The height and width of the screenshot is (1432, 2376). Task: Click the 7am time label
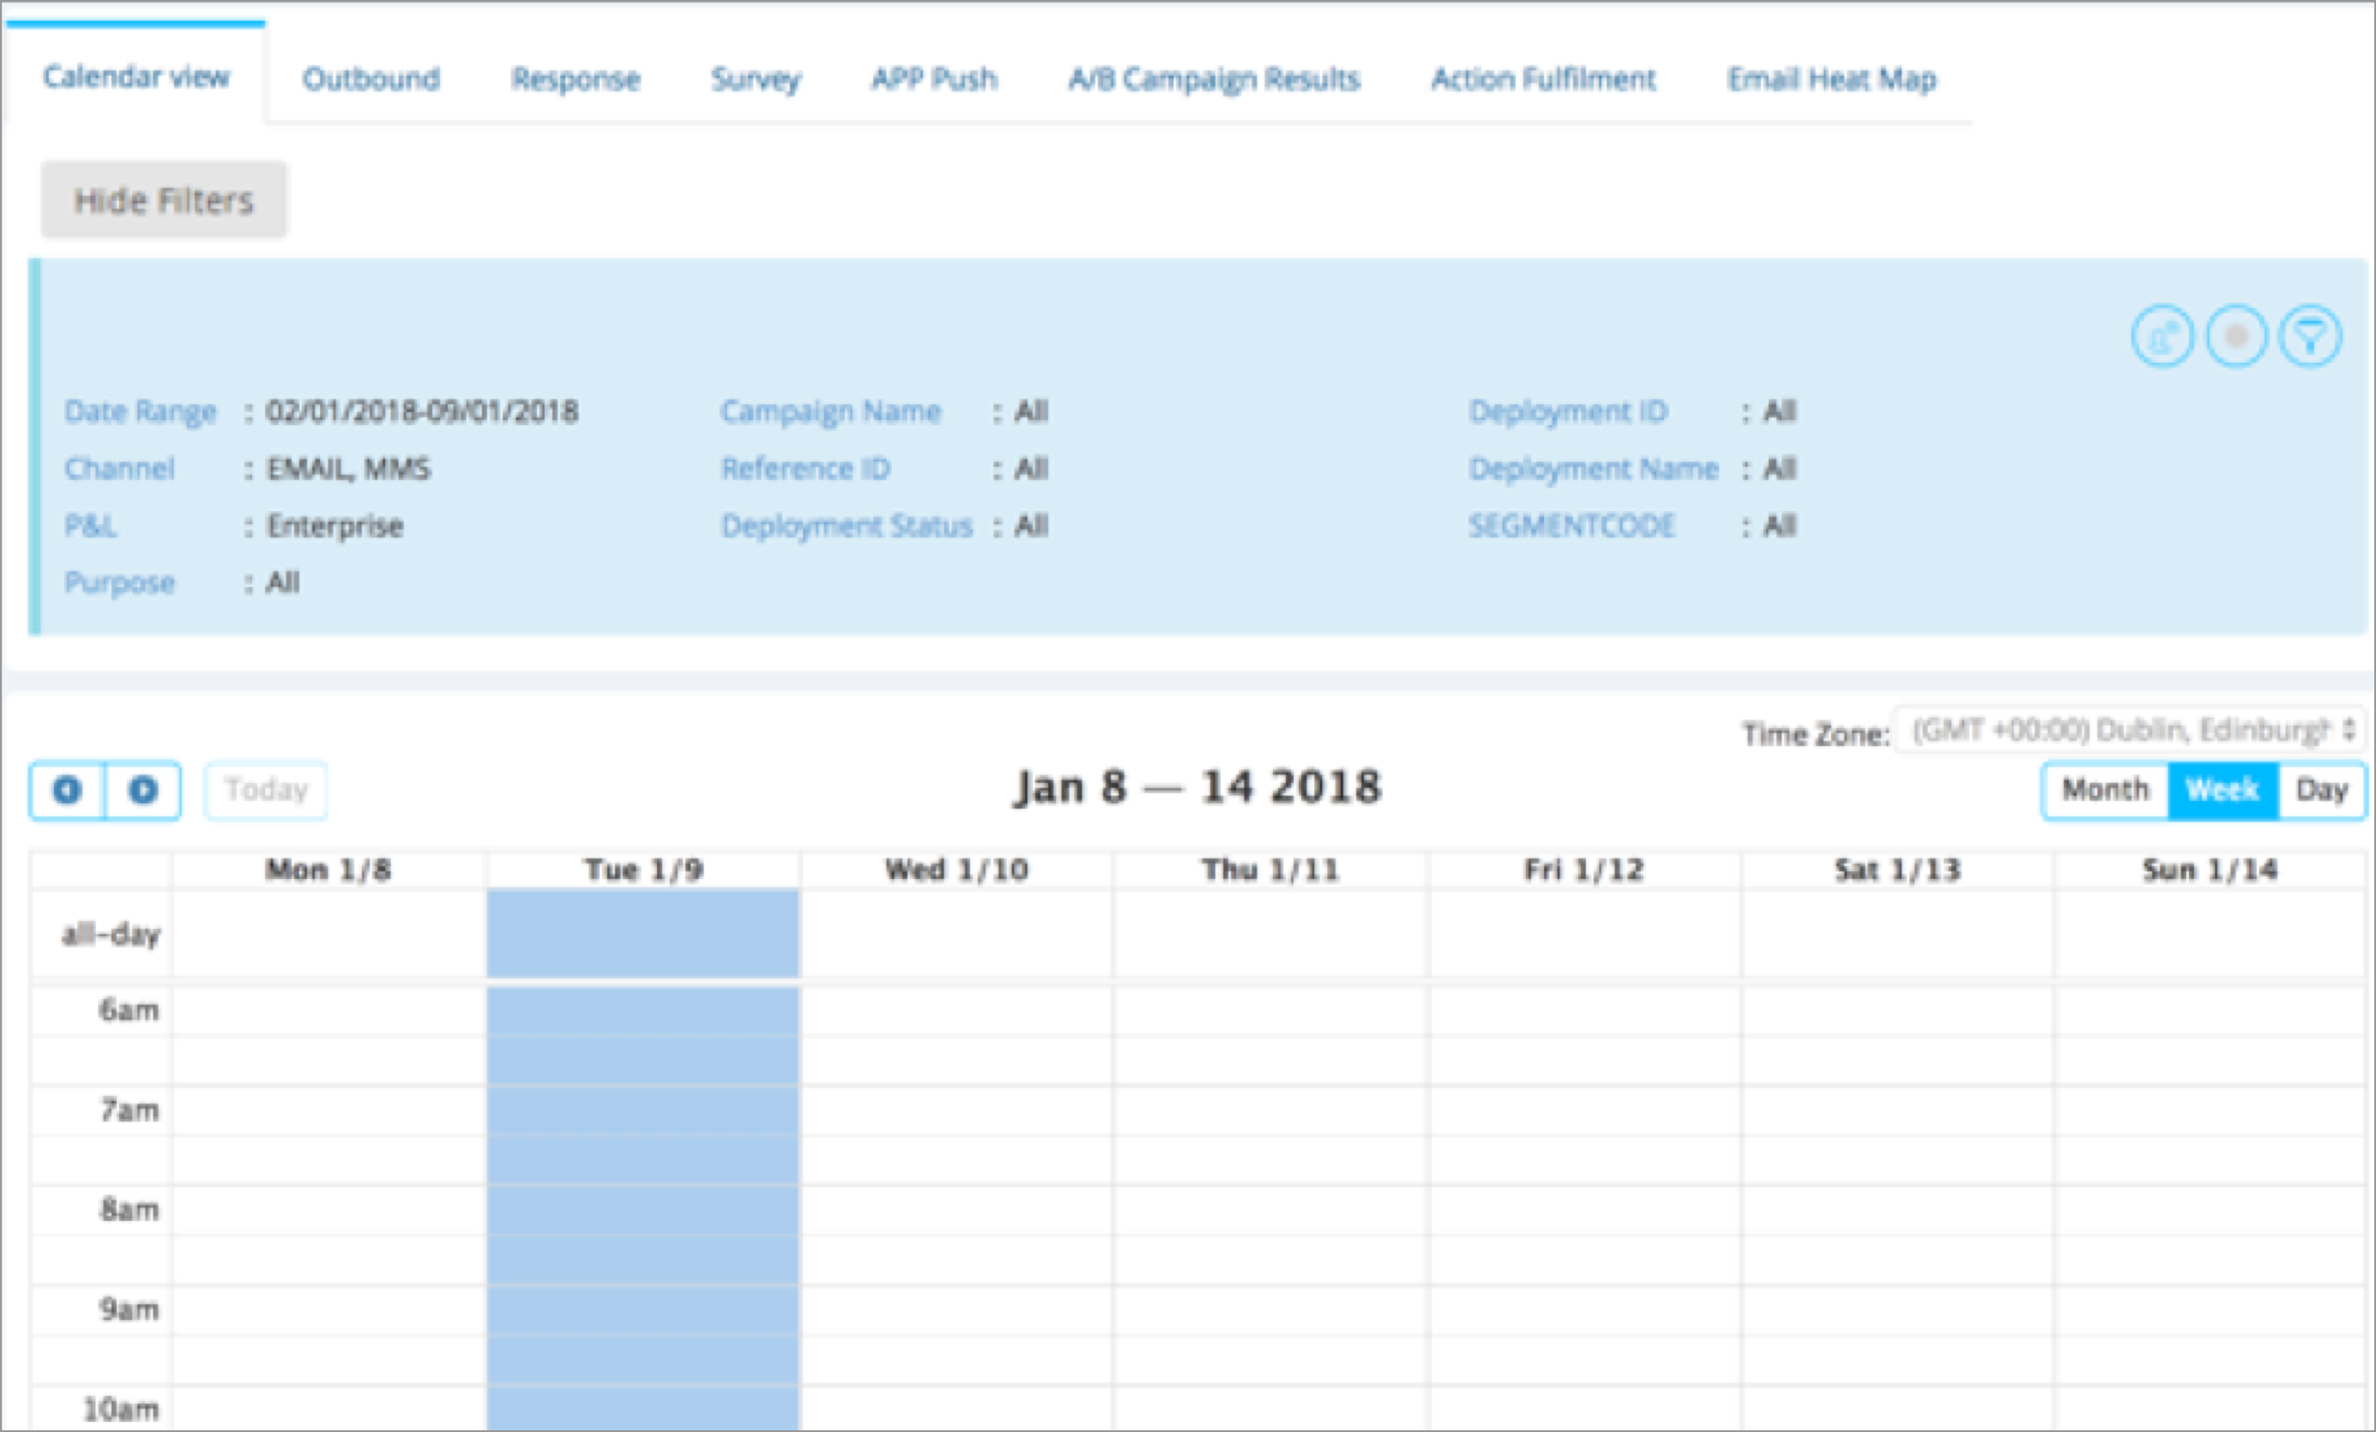(129, 1110)
